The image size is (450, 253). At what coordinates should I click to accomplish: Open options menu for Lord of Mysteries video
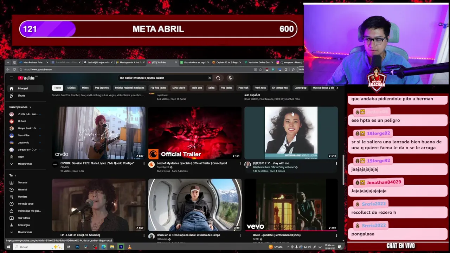click(x=240, y=163)
